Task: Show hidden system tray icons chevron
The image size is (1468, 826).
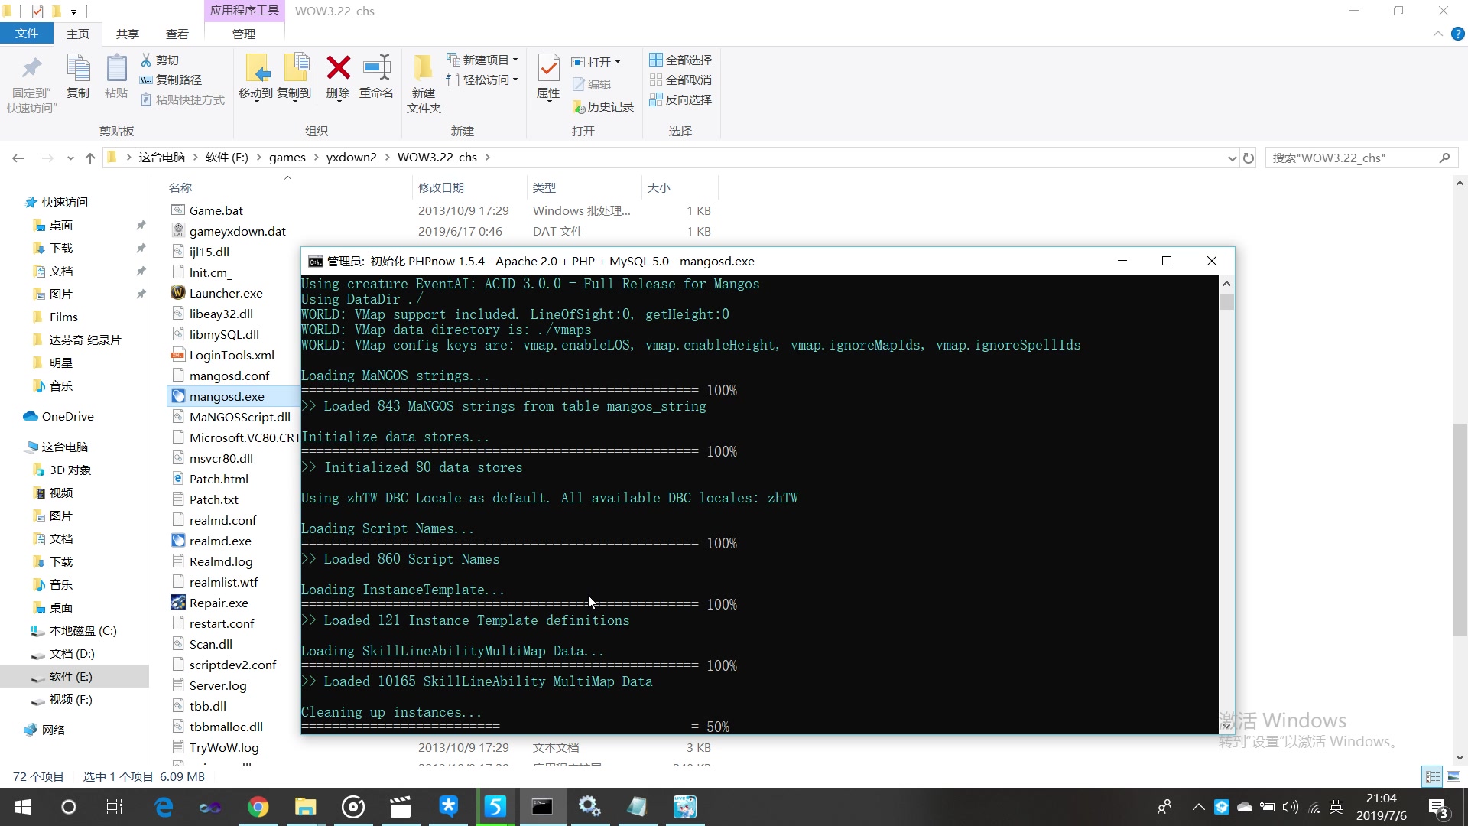Action: click(x=1198, y=807)
